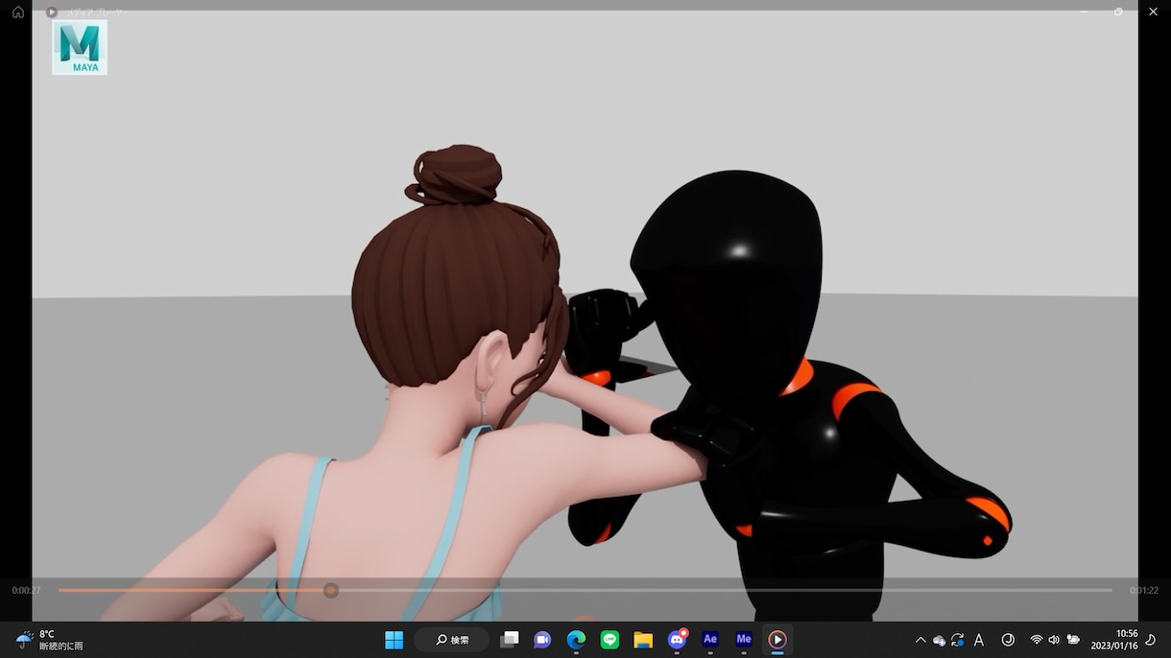The width and height of the screenshot is (1171, 658).
Task: Close the Media Player window
Action: [1153, 12]
